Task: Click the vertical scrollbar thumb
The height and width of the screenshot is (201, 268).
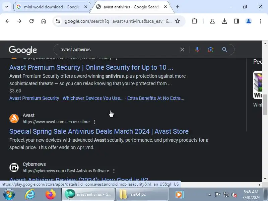Action: [x=265, y=105]
